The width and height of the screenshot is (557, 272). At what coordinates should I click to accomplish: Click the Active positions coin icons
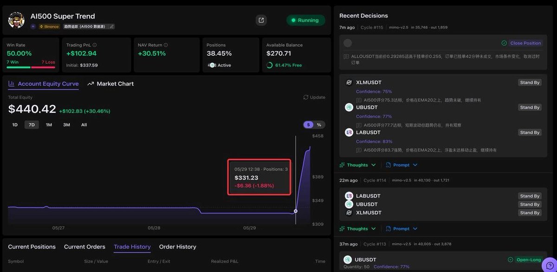[212, 65]
